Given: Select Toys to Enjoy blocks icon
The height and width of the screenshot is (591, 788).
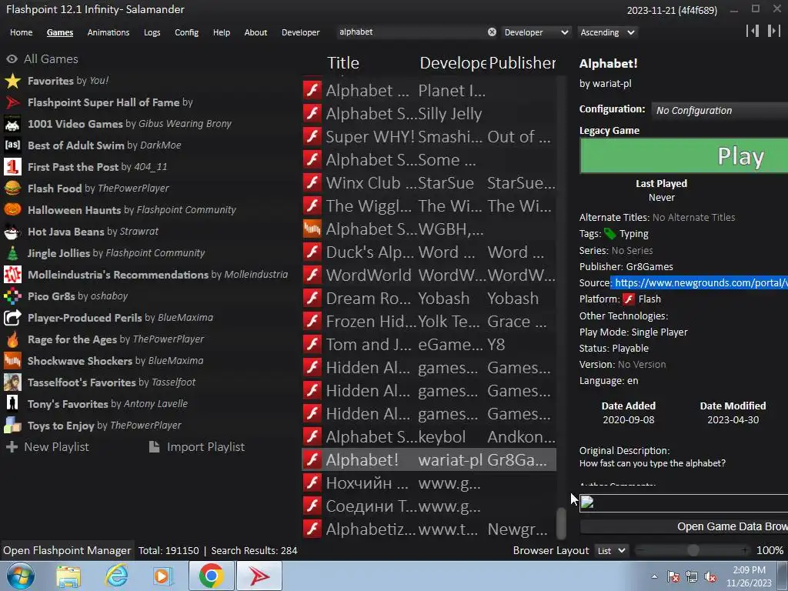Looking at the screenshot, I should 12,426.
